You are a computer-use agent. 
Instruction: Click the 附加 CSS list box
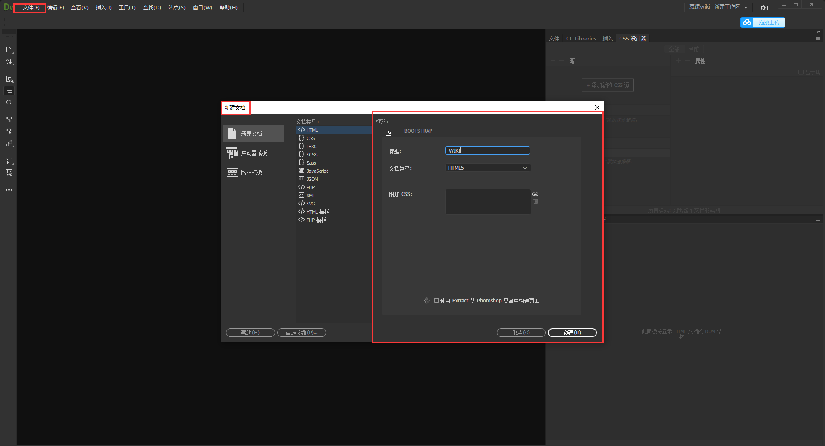(488, 202)
